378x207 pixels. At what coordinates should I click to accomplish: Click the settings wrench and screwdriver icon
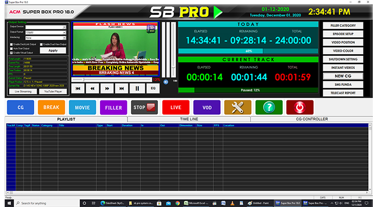pyautogui.click(x=238, y=108)
